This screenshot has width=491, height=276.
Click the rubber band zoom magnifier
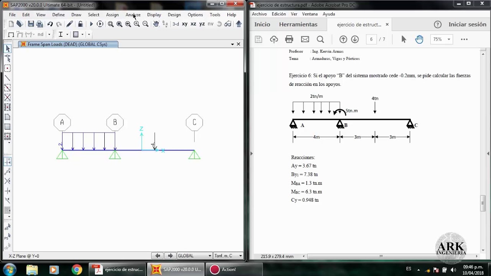pos(111,24)
